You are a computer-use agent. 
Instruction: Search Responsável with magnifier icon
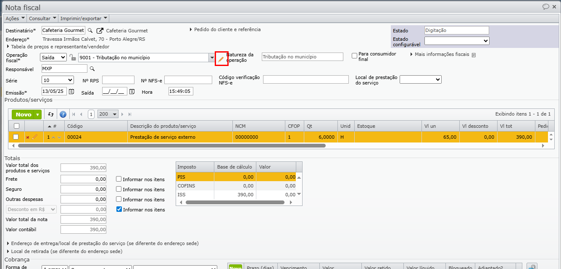click(92, 69)
